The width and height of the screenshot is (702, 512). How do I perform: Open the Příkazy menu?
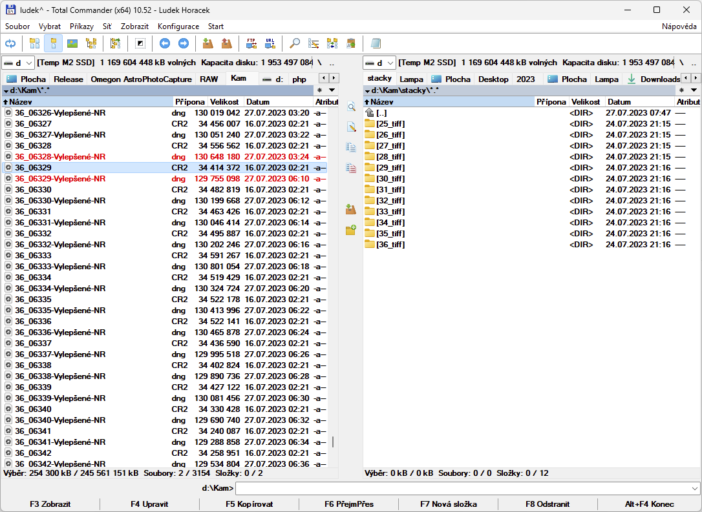81,26
